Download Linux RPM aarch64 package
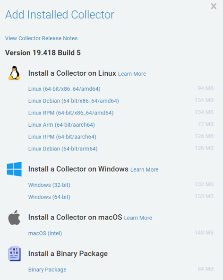This screenshot has height=280, width=223. point(62,137)
